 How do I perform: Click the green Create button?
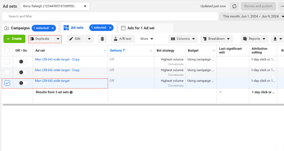tap(14, 39)
